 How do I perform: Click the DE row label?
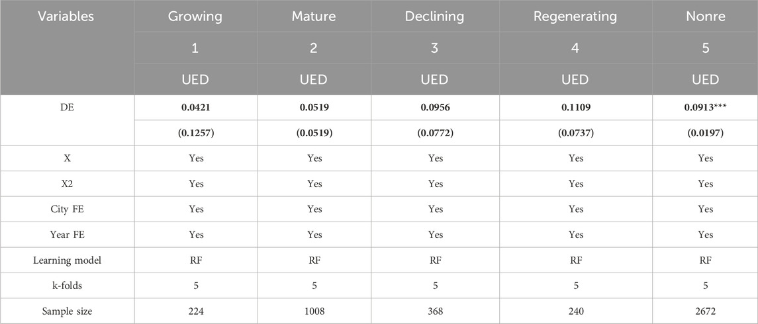tap(68, 107)
